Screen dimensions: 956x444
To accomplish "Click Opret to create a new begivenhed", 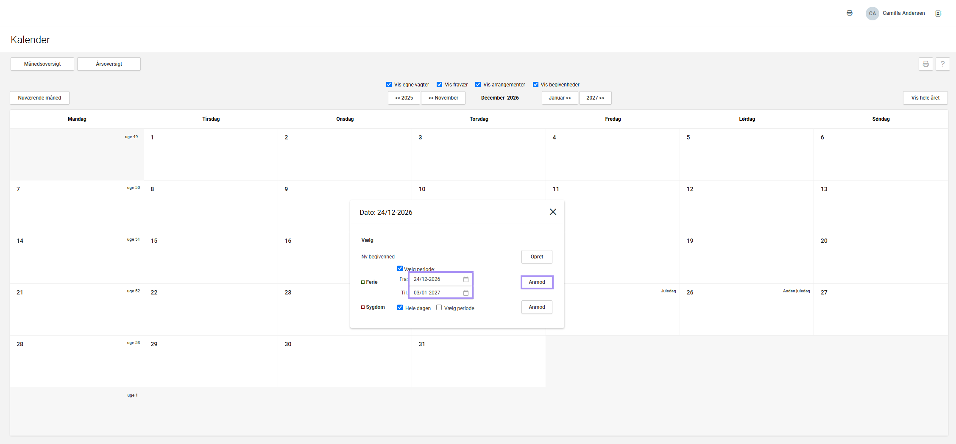I will coord(537,257).
